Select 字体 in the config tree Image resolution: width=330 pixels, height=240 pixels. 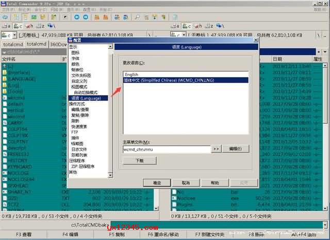click(x=75, y=58)
